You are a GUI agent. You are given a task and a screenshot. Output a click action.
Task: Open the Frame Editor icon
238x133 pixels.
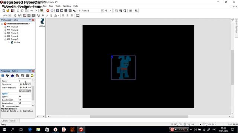tap(62, 11)
